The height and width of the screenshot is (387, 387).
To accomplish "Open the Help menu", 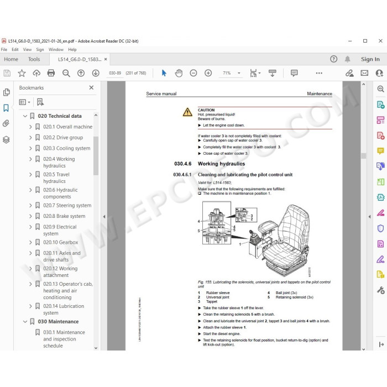I will coord(72,49).
